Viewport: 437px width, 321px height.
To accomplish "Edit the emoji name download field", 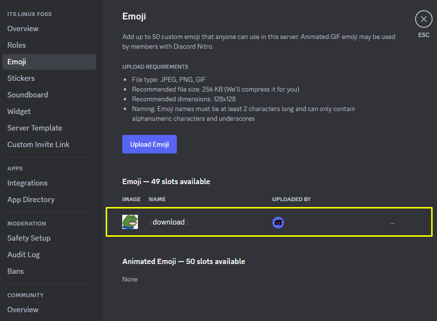I will coord(169,222).
